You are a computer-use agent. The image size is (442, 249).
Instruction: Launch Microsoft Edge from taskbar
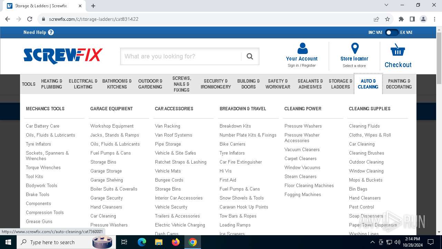point(142,242)
